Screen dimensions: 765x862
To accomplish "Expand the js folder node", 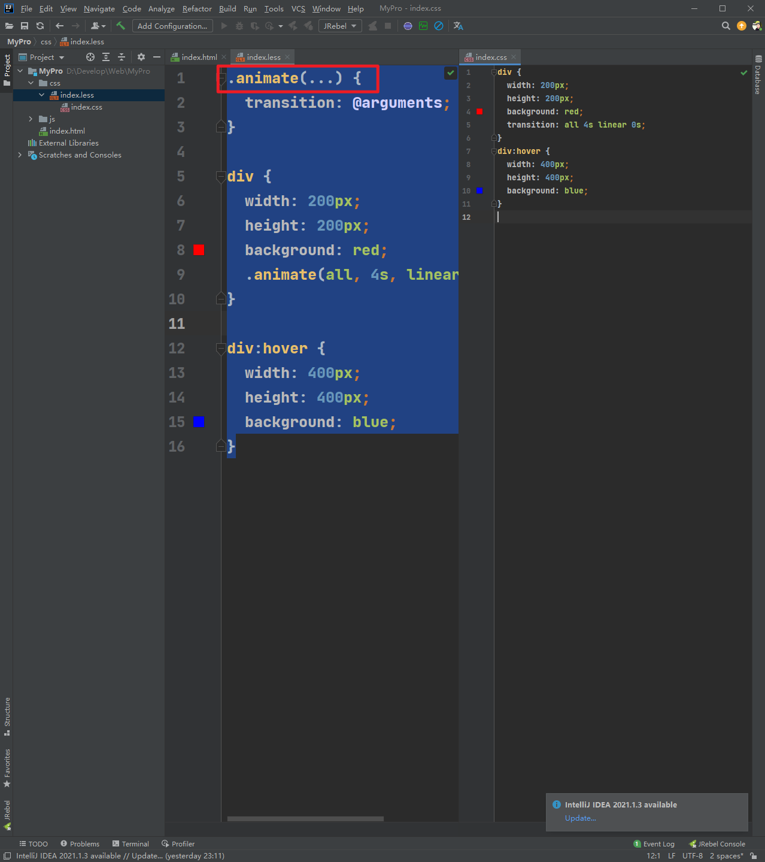I will click(31, 119).
